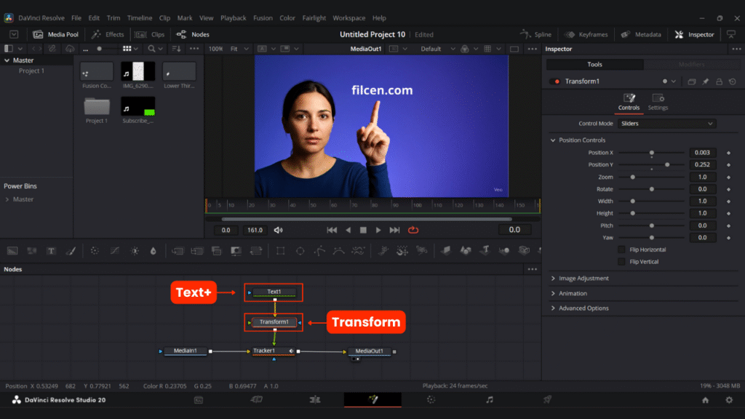Screen dimensions: 745x419
Task: Select the Paint brush tool in the toolbar
Action: (71, 251)
